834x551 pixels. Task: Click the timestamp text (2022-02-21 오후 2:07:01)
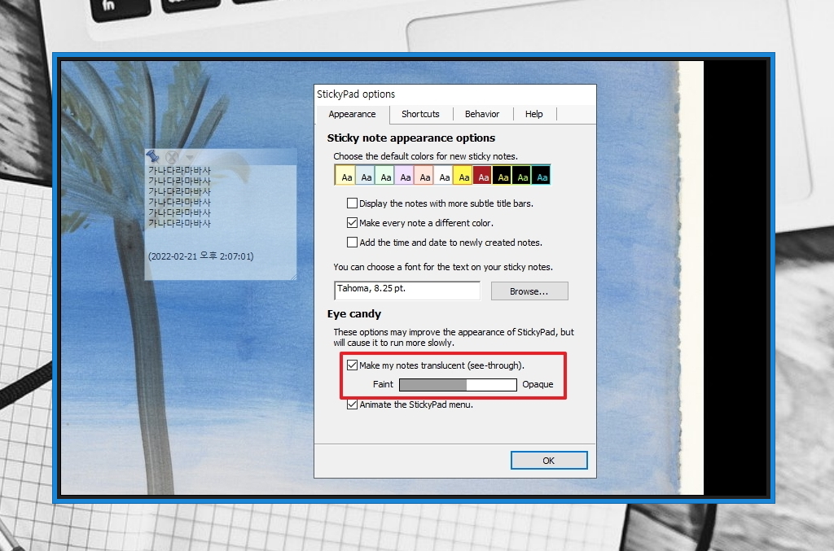[x=200, y=256]
